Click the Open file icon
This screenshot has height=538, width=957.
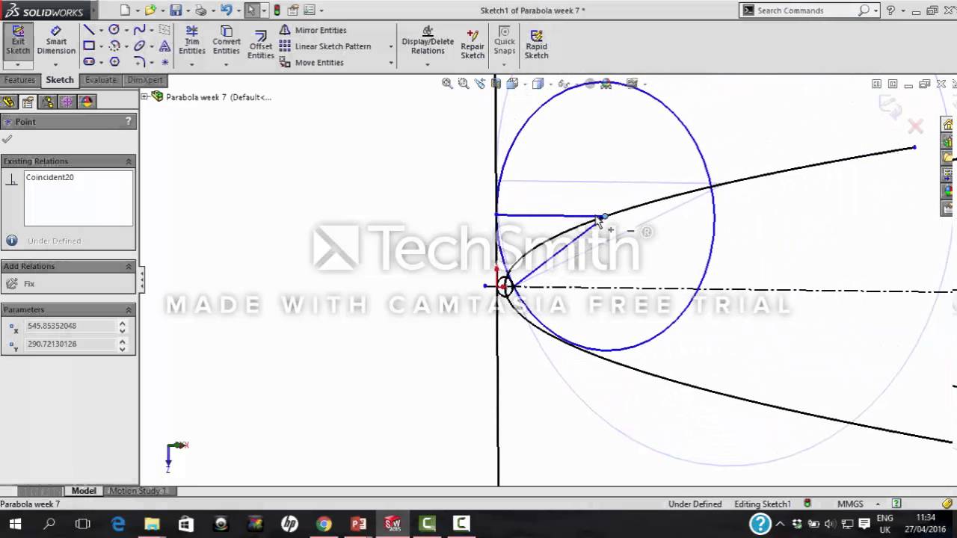[x=150, y=10]
